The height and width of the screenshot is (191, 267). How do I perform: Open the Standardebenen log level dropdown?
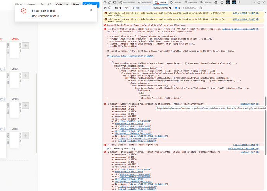click(162, 8)
